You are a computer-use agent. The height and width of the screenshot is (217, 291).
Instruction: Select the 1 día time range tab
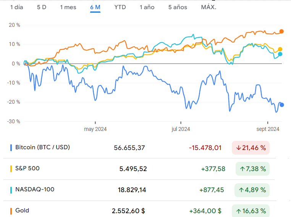[x=16, y=7]
